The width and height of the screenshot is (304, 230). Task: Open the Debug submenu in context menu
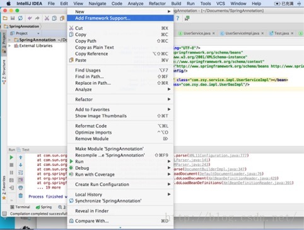tap(120, 168)
